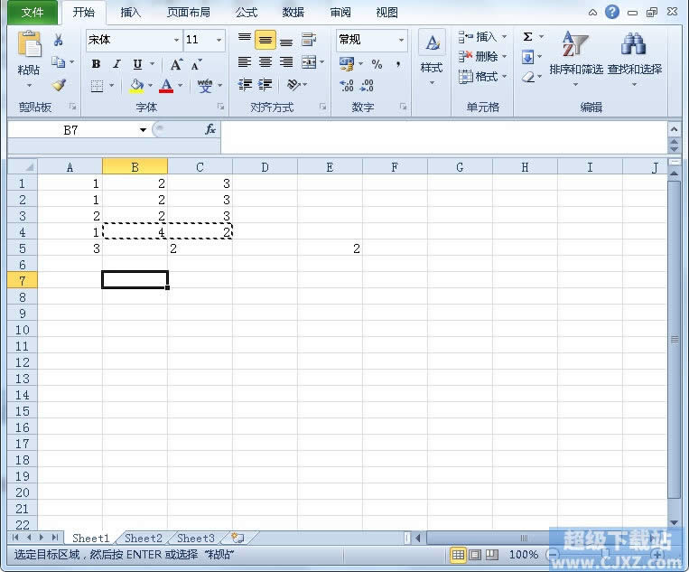This screenshot has width=689, height=572.
Task: Click Delete cells (删除) button
Action: pyautogui.click(x=482, y=57)
